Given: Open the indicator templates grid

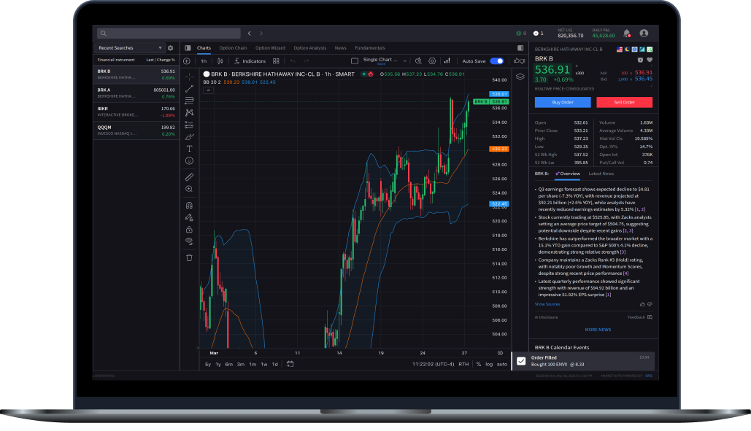Looking at the screenshot, I should [x=276, y=61].
